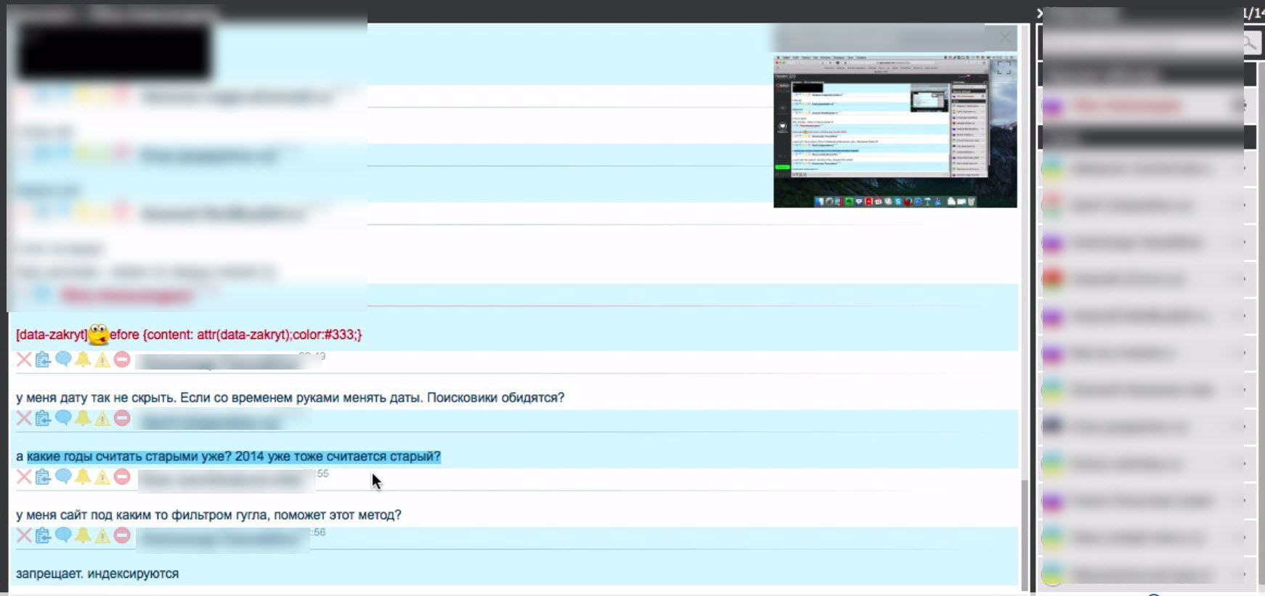Screen dimensions: 1265x596
Task: Click the warning triangle for 'а какие годы считать старыми'
Action: 102,418
